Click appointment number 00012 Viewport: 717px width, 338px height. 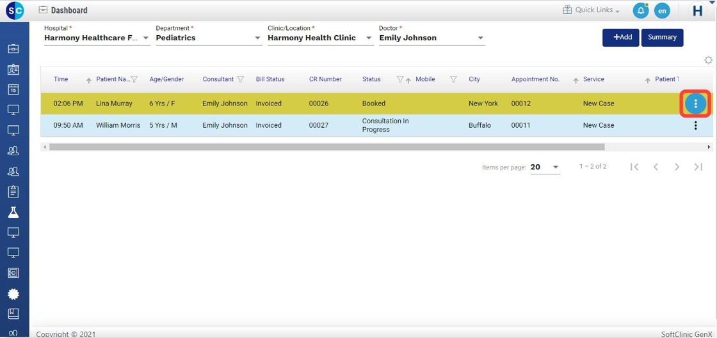pyautogui.click(x=521, y=104)
